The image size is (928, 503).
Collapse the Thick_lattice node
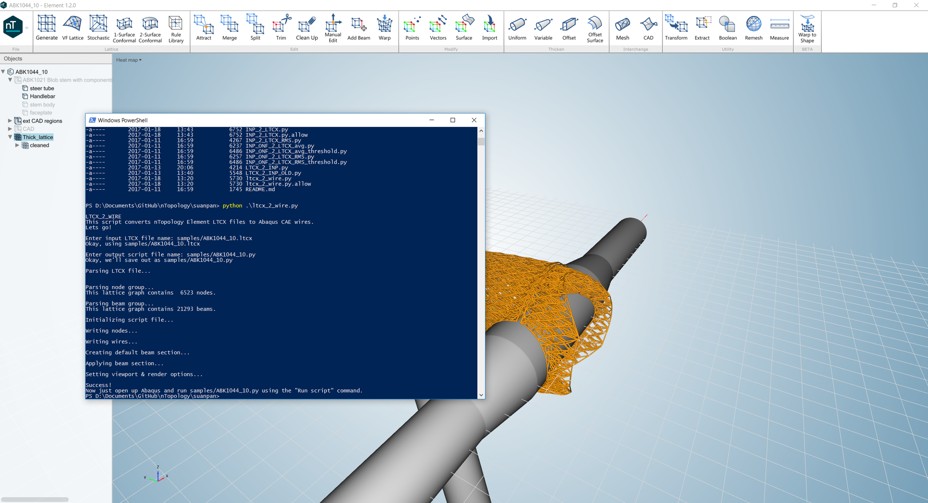10,137
